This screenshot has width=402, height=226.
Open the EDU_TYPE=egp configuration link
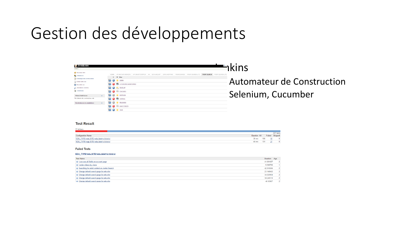click(x=93, y=142)
